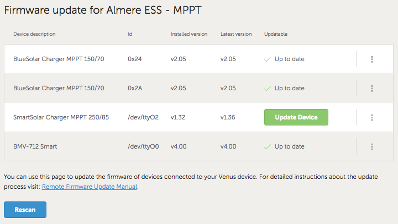Click the v1.36 latest version value
This screenshot has width=398, height=224.
(x=228, y=117)
